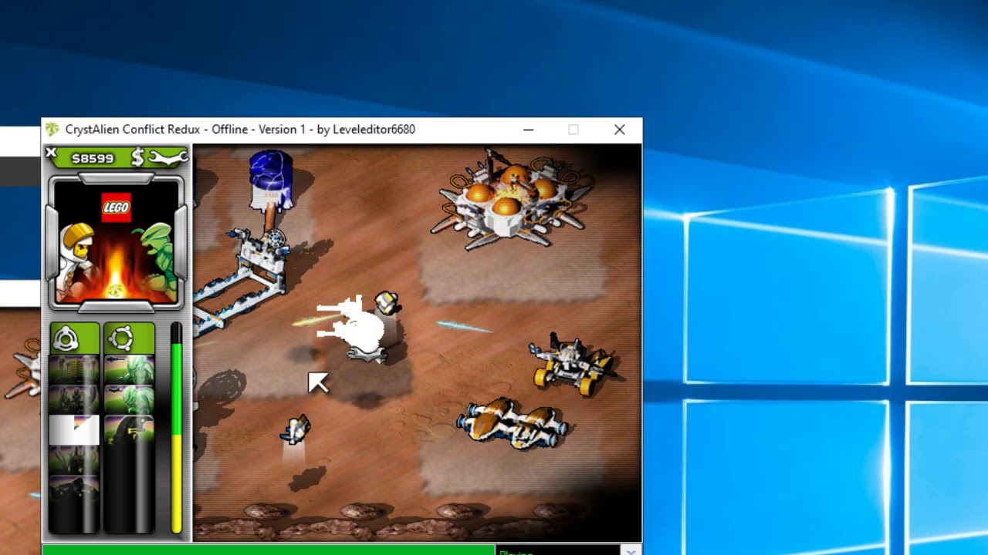Image resolution: width=988 pixels, height=555 pixels.
Task: Close the CrystAlien Conflict Redux window
Action: pyautogui.click(x=619, y=129)
